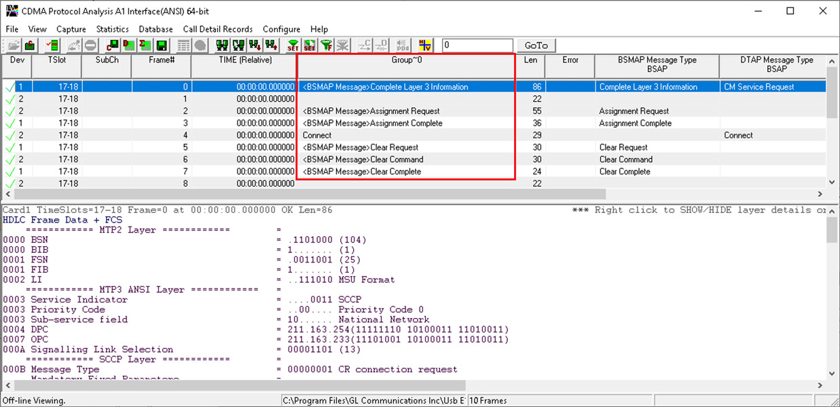840x407 pixels.
Task: Click the SCCP Layer header line
Action: pos(128,360)
